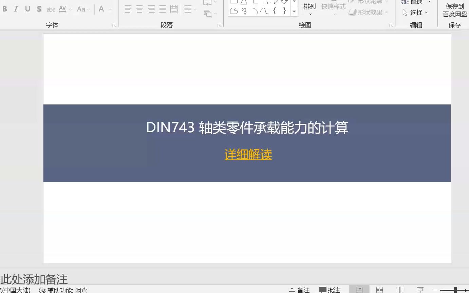Viewport: 469px width, 293px height.
Task: Justify text alignment
Action: [x=163, y=9]
